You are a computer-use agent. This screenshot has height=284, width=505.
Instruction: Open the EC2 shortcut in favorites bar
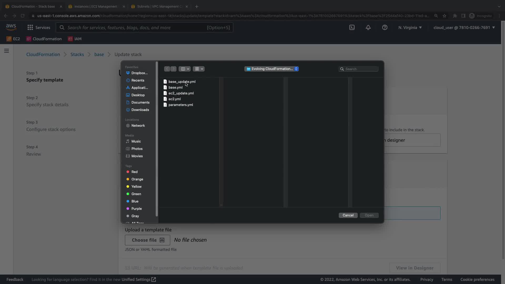(x=13, y=39)
